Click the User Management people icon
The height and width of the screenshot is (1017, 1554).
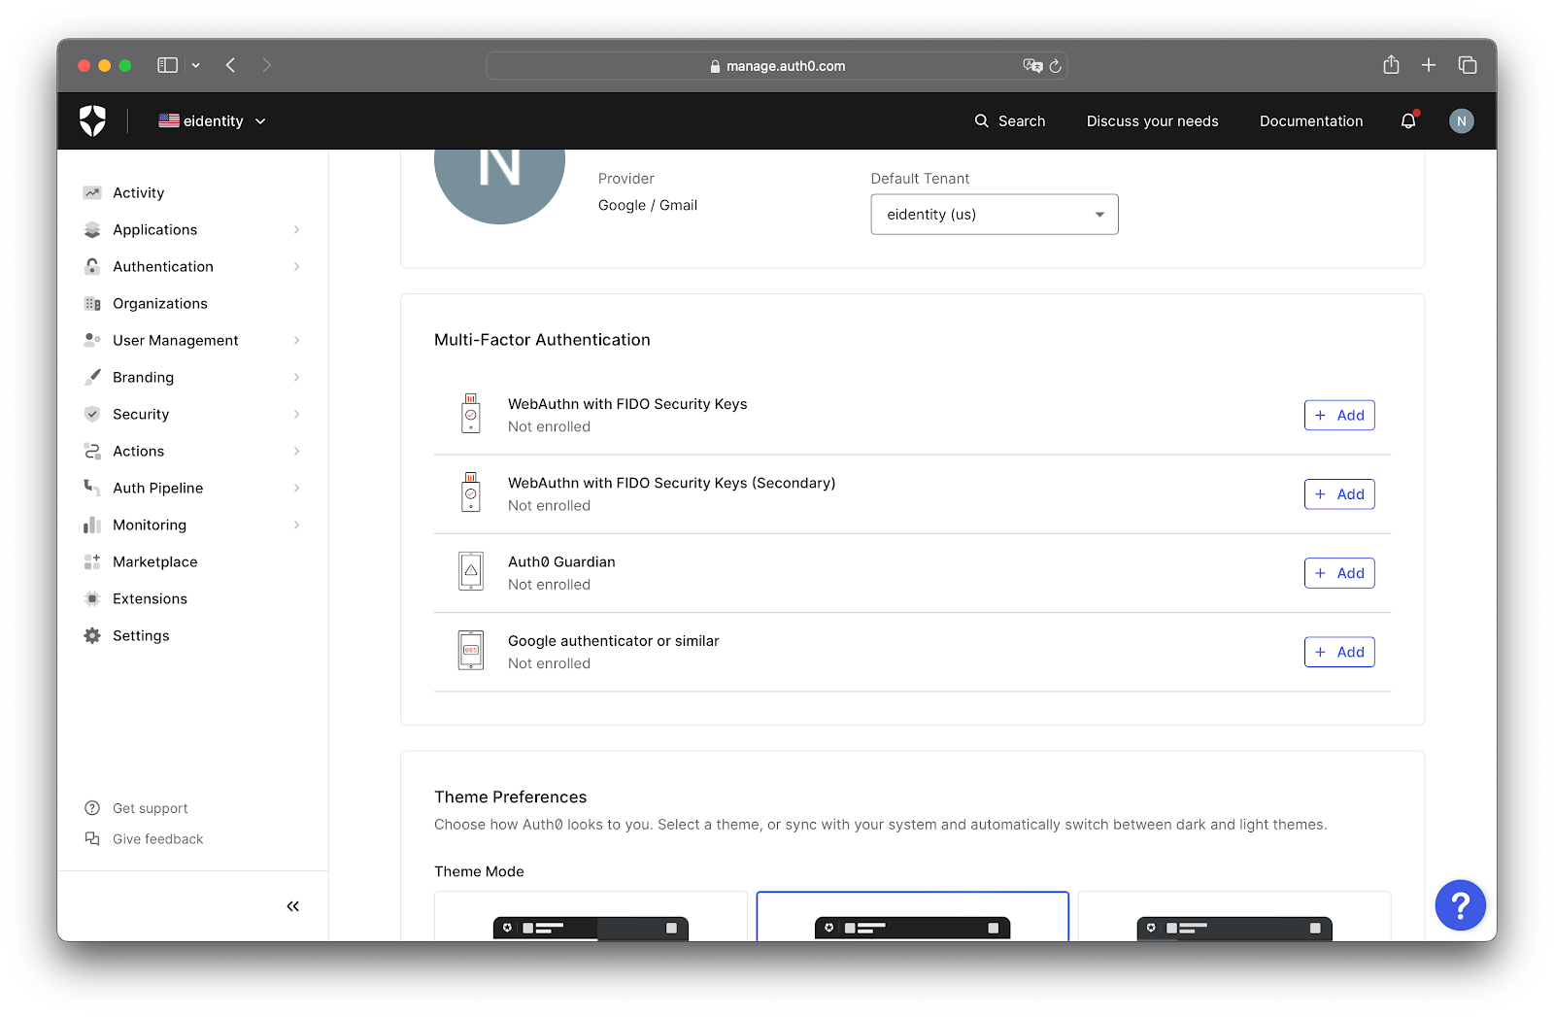(92, 340)
